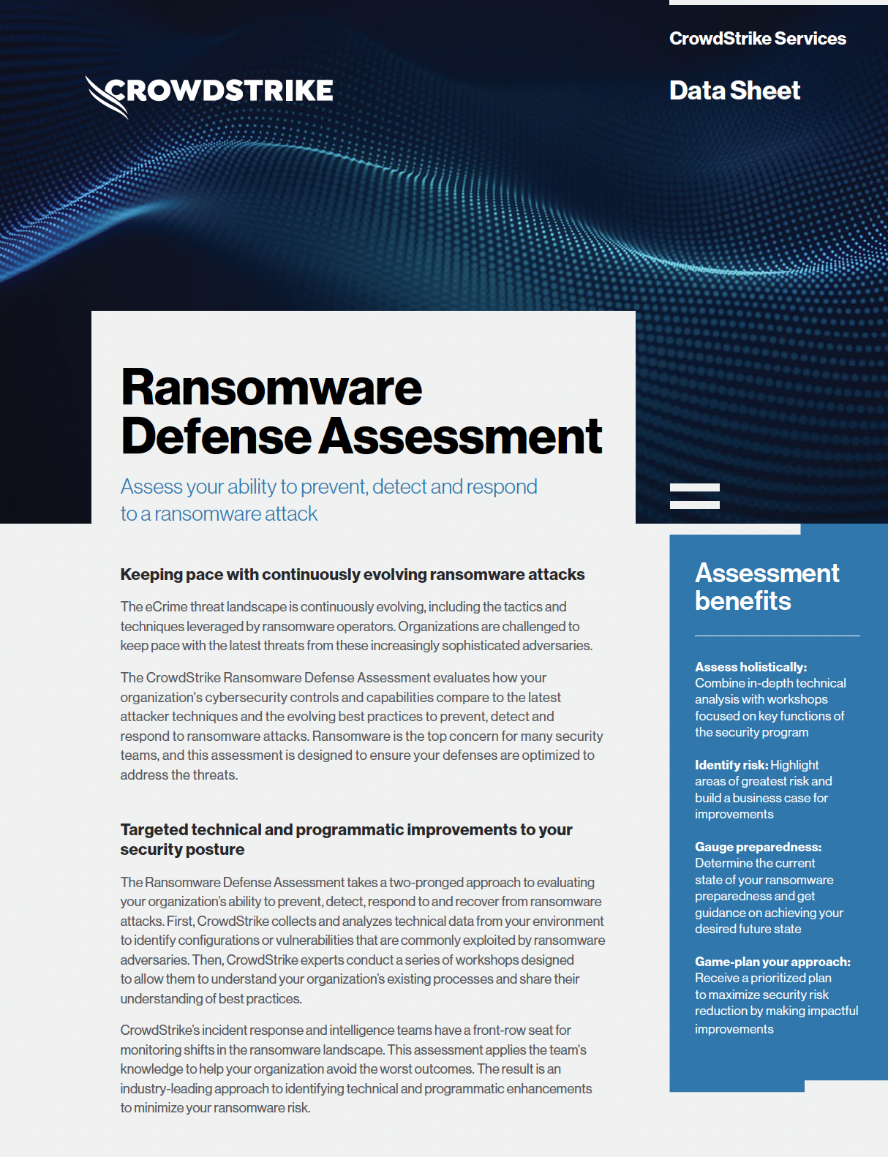
Task: Click the 'Assessment benefits' sidebar heading
Action: (767, 587)
